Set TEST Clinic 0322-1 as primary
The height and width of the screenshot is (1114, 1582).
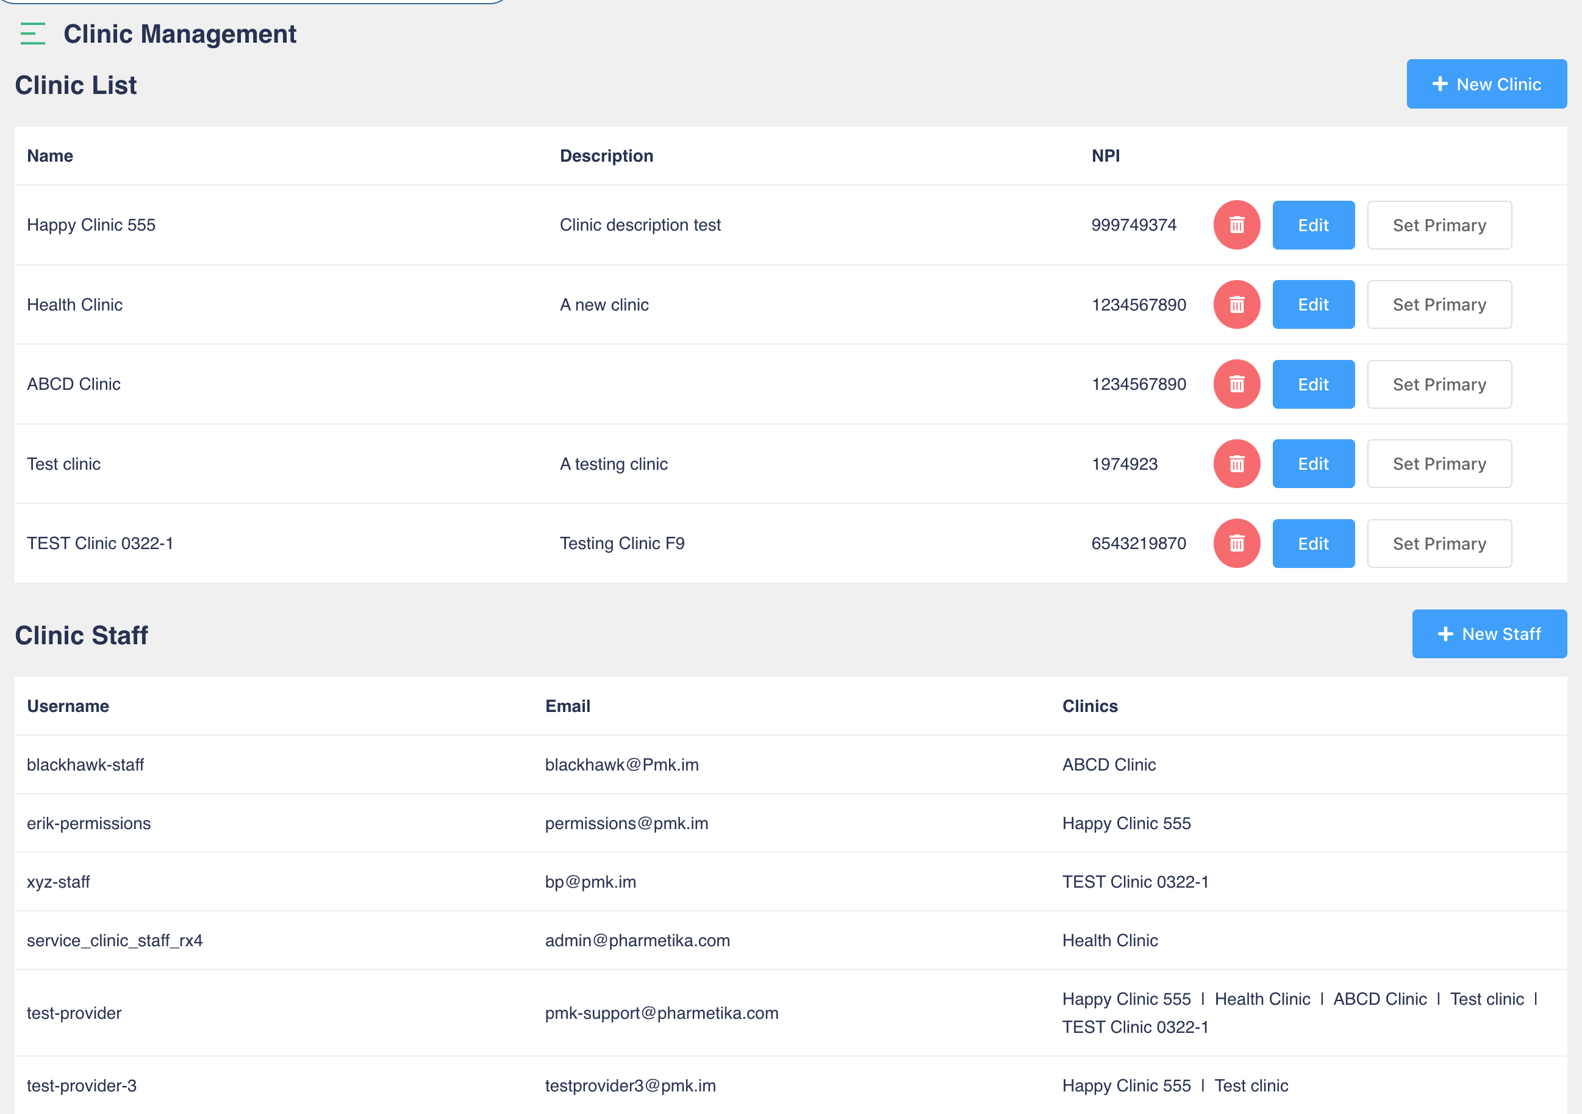(1439, 543)
